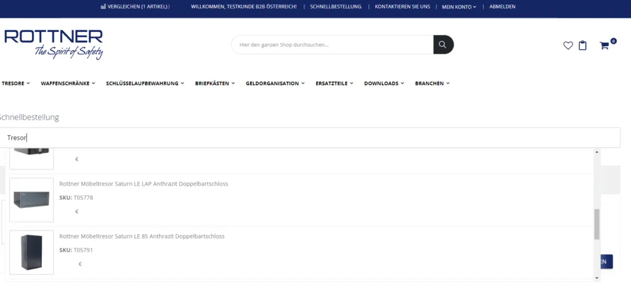Screen dimensions: 631x286
Task: Expand the Schlüsselaufbewahrung menu
Action: [x=145, y=83]
